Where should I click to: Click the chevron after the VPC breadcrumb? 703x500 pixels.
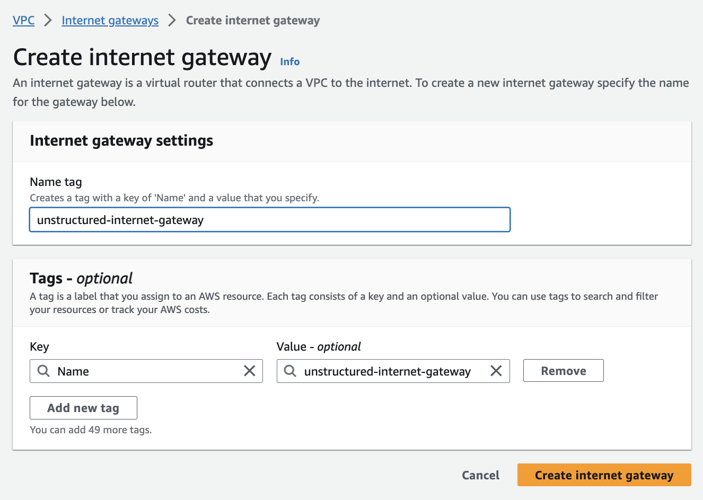click(x=47, y=20)
